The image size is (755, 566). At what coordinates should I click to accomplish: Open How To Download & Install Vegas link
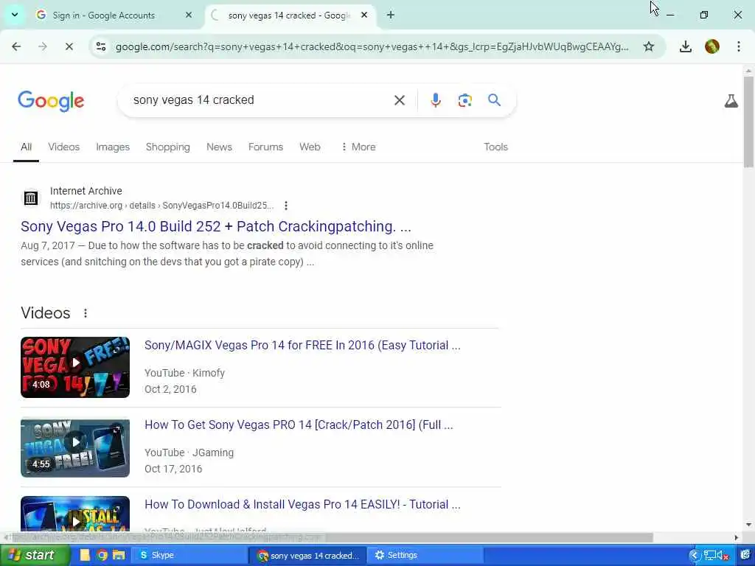coord(302,504)
